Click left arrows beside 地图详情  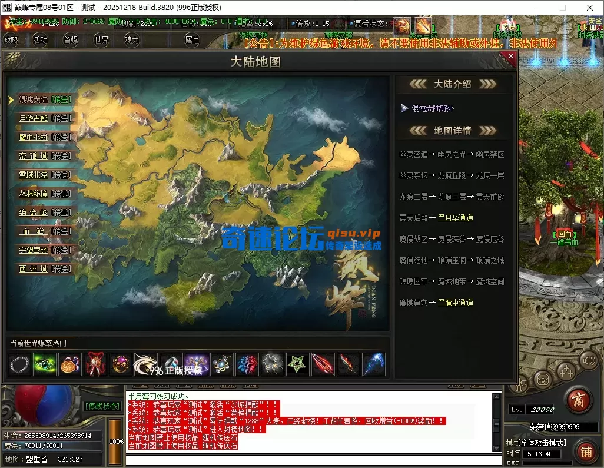click(419, 131)
